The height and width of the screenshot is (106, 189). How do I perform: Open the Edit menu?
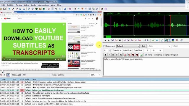tap(3, 5)
